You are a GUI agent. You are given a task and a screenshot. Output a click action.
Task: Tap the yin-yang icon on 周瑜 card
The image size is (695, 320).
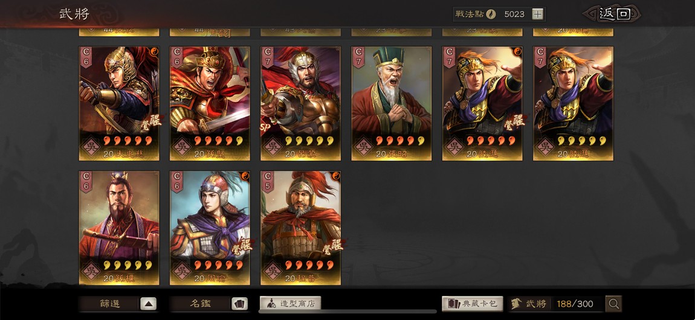245,175
